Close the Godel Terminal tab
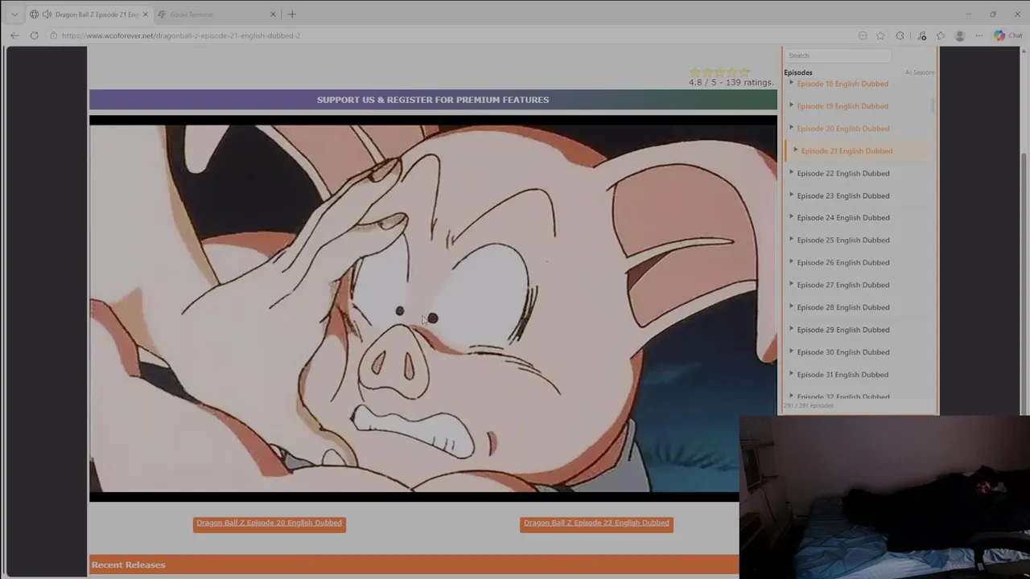 [x=273, y=14]
